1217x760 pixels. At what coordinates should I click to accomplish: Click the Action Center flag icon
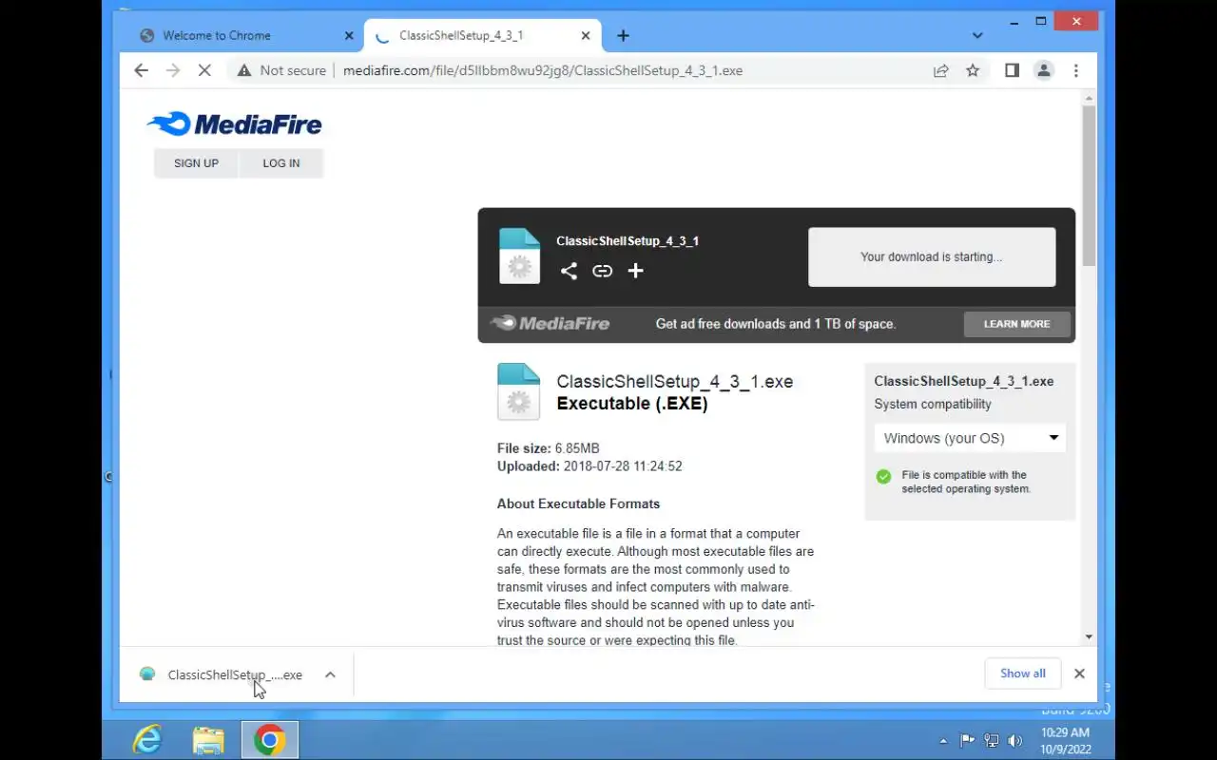coord(968,741)
